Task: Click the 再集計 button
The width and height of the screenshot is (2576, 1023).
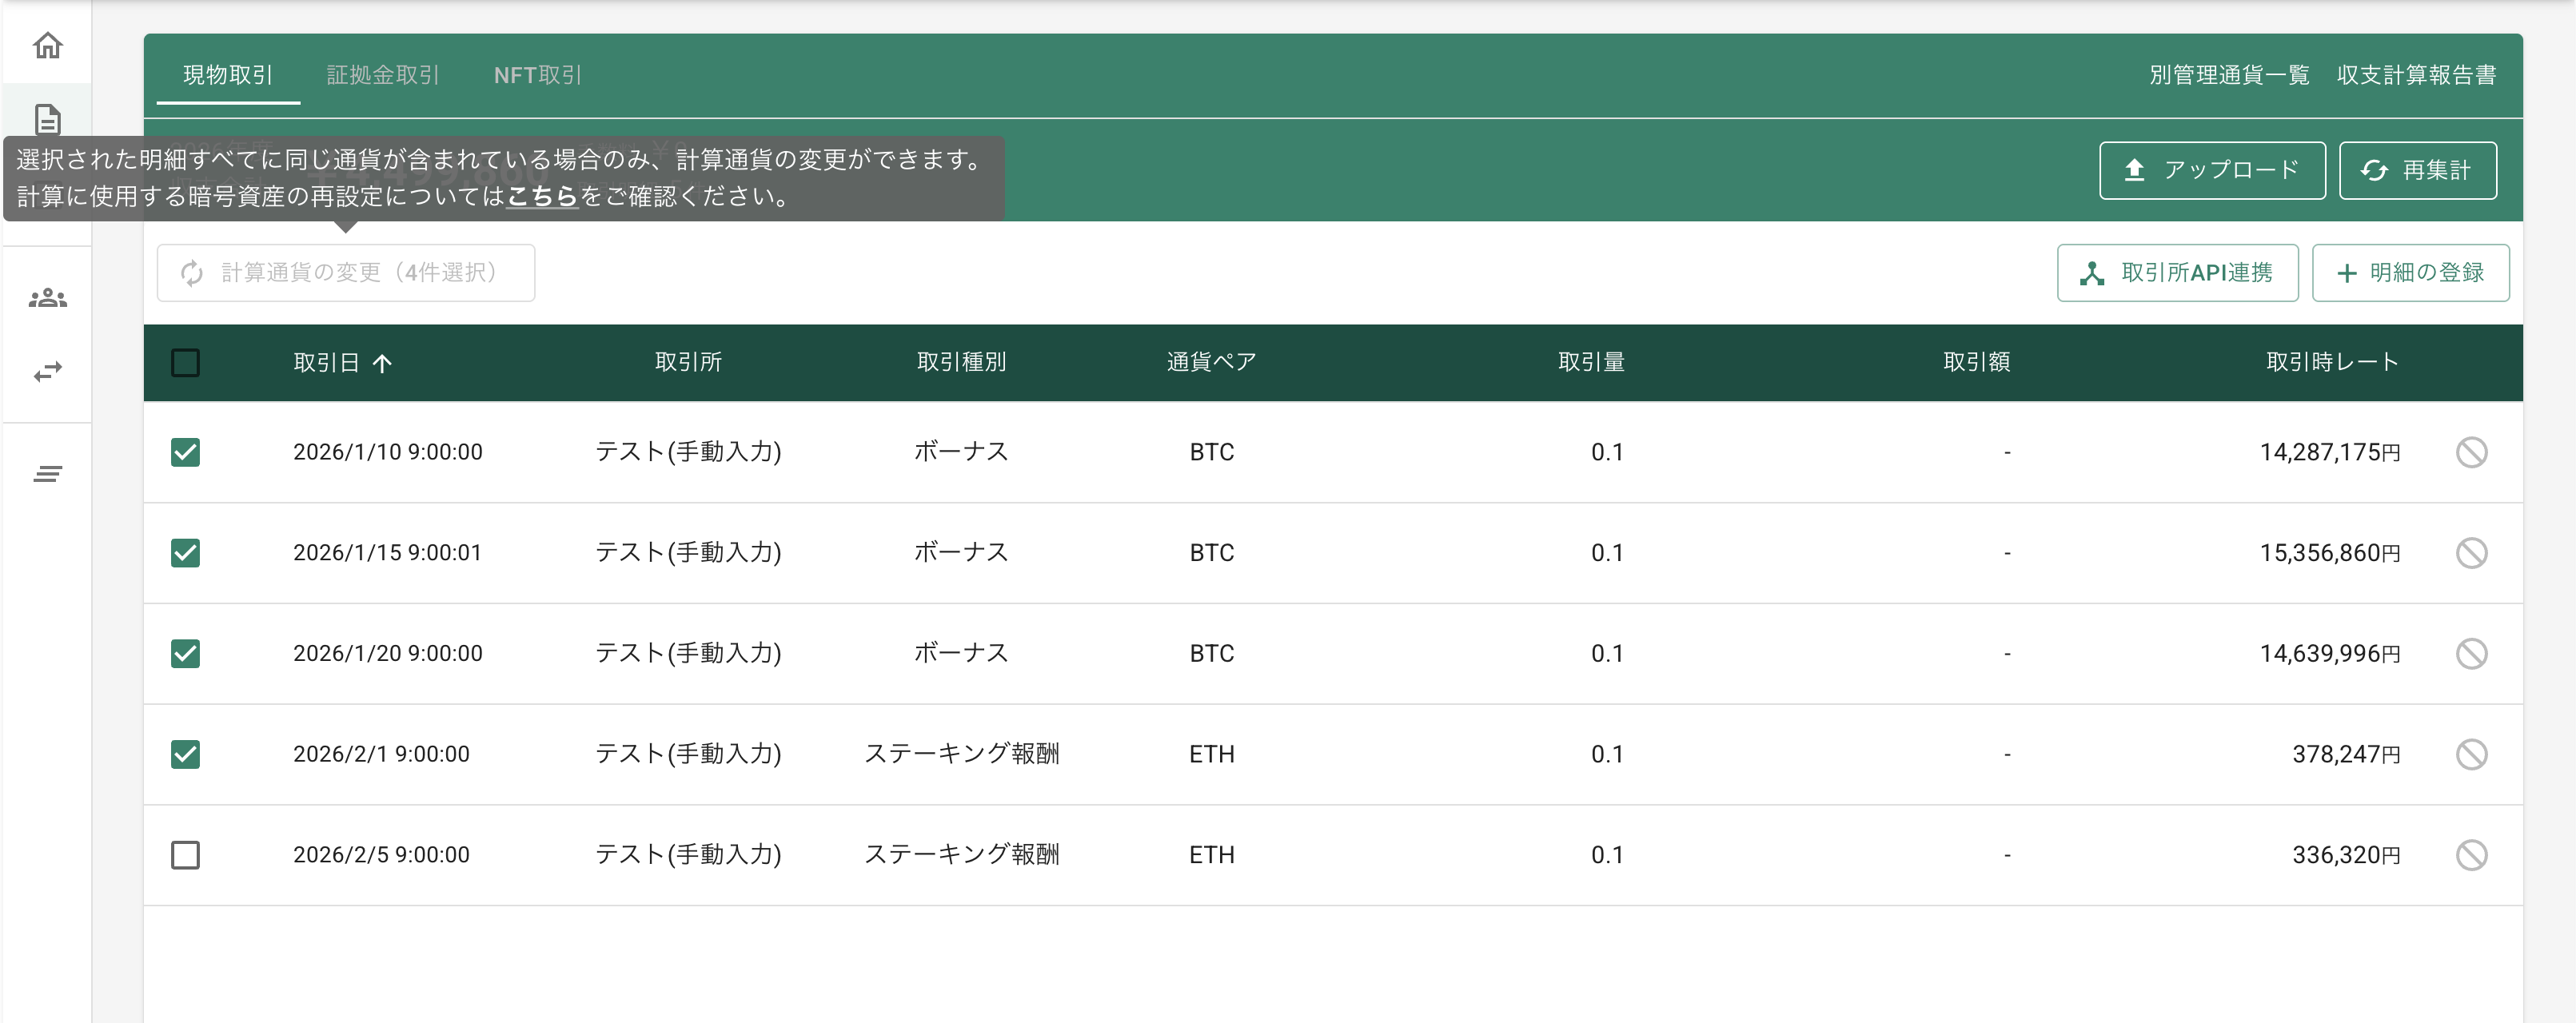Action: click(x=2417, y=170)
